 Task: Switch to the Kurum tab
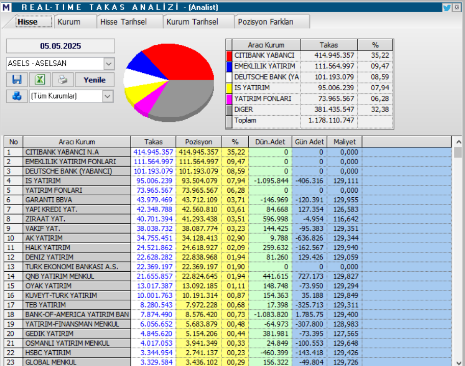click(69, 22)
